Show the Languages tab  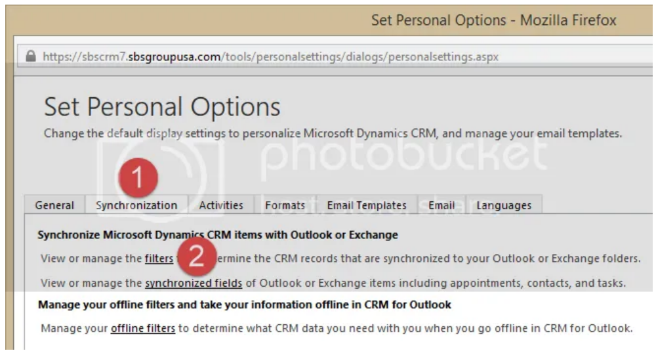point(504,205)
